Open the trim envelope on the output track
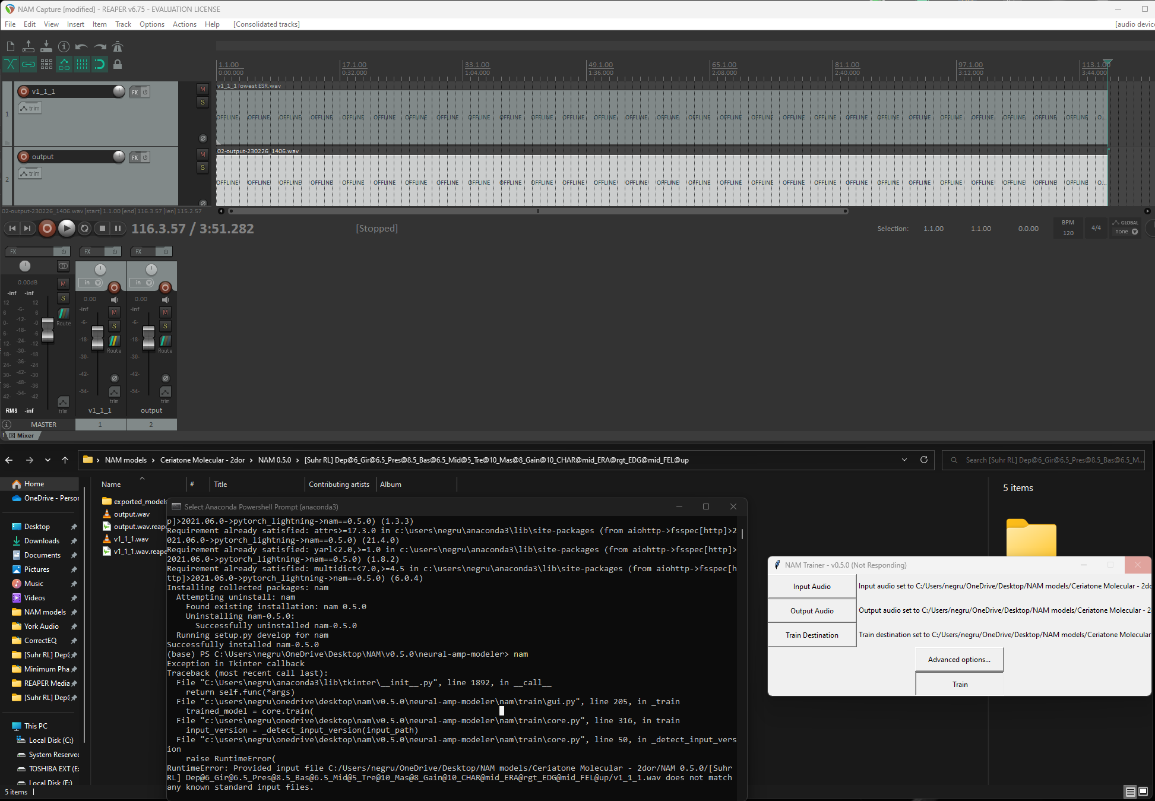 [30, 173]
